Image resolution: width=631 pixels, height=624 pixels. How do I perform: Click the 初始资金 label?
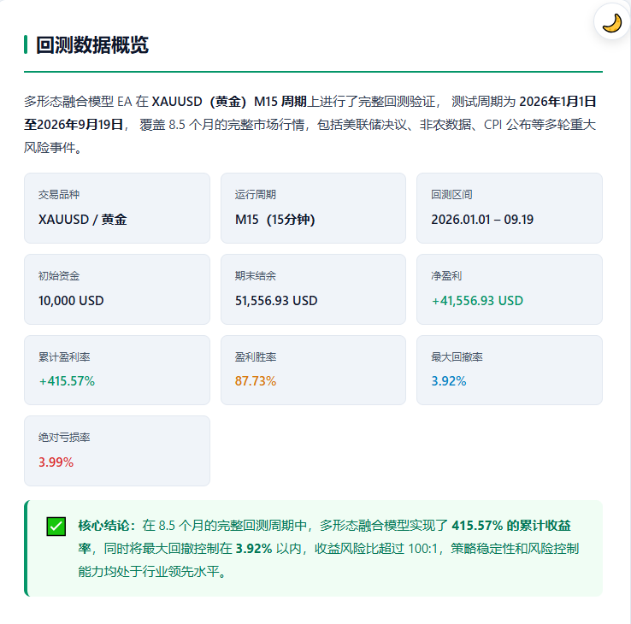point(59,276)
